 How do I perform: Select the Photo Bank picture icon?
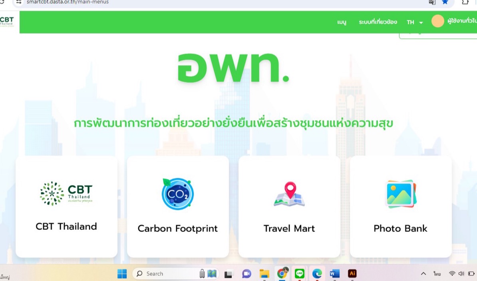pyautogui.click(x=401, y=194)
